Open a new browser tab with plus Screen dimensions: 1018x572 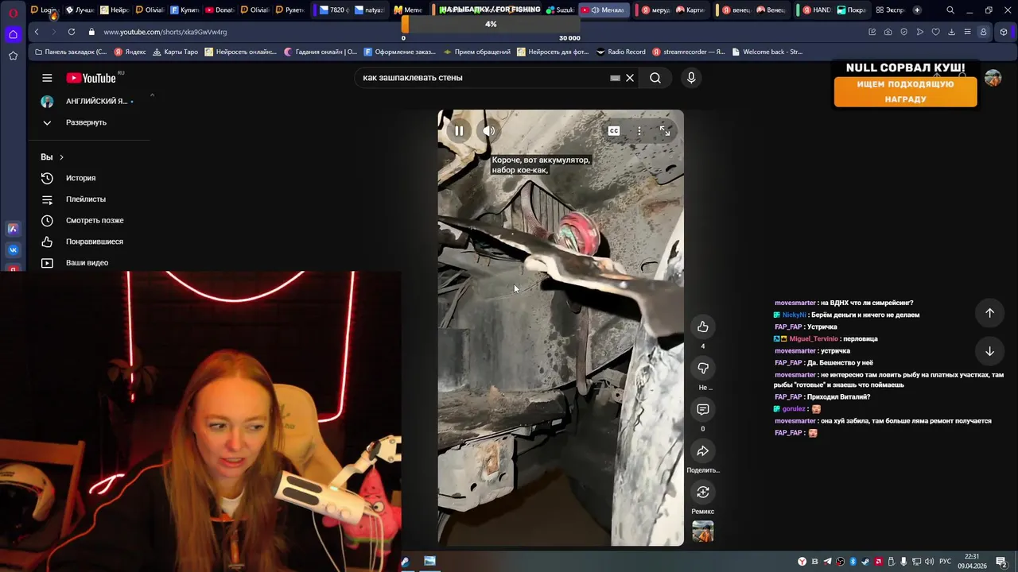coord(917,10)
